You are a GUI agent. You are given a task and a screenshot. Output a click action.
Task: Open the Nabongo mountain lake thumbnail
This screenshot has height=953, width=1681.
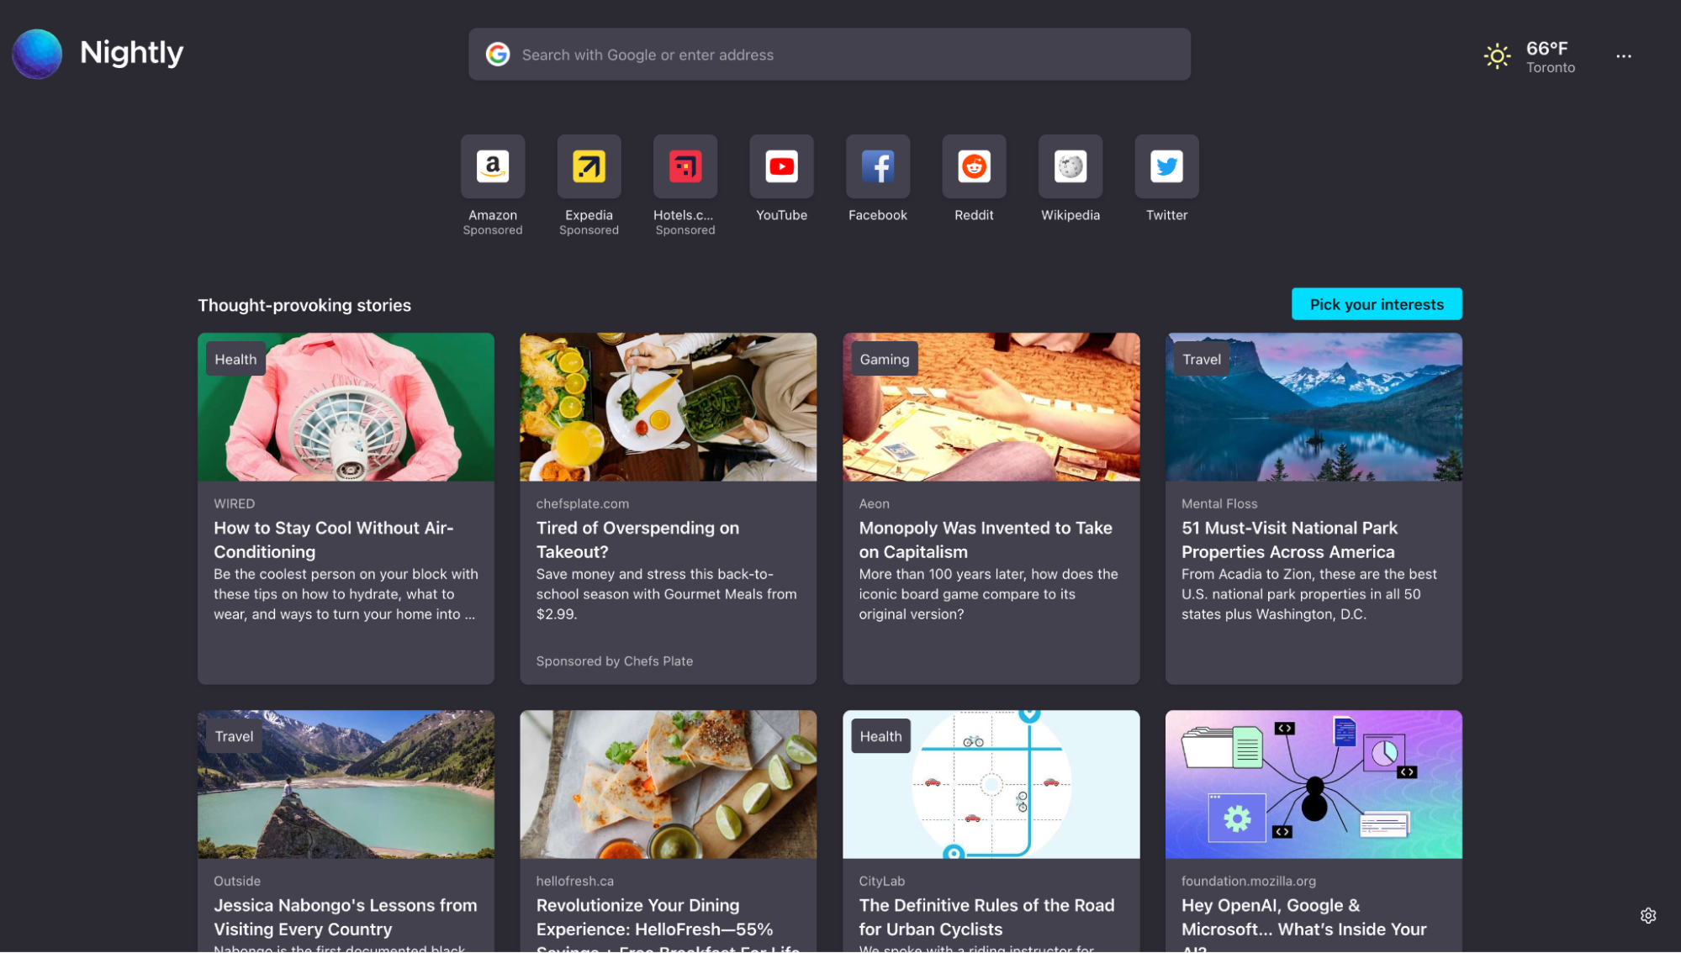[346, 784]
